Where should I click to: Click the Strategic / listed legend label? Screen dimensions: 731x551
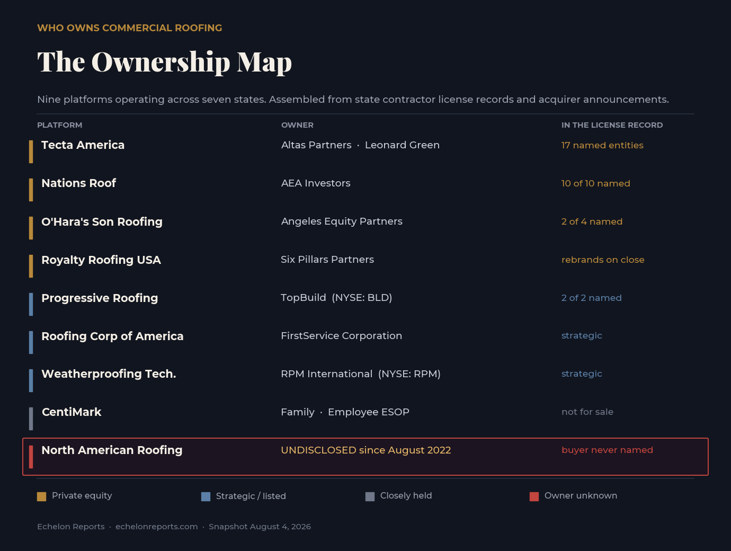click(x=251, y=496)
